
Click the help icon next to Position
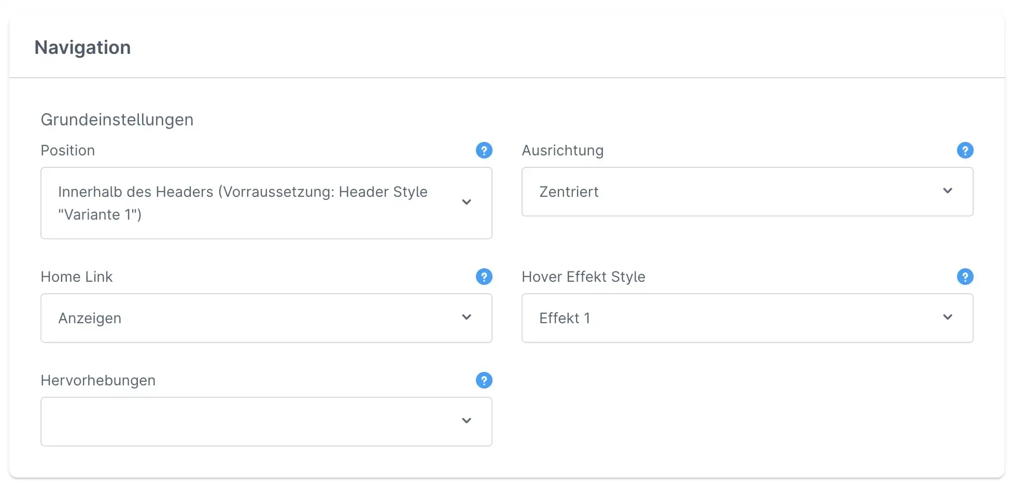tap(484, 151)
